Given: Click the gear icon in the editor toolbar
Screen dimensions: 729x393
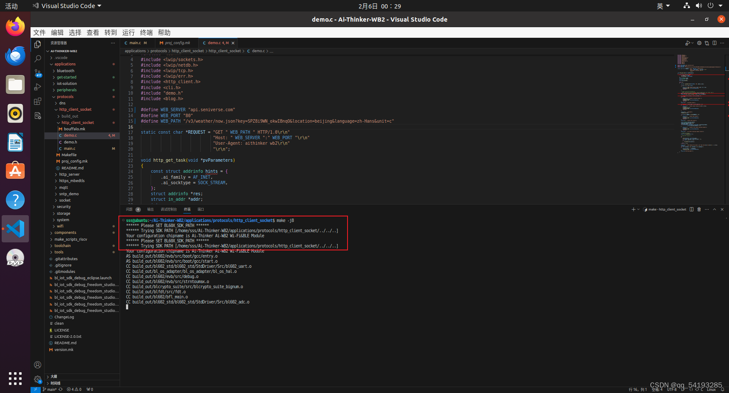Looking at the screenshot, I should coord(699,43).
